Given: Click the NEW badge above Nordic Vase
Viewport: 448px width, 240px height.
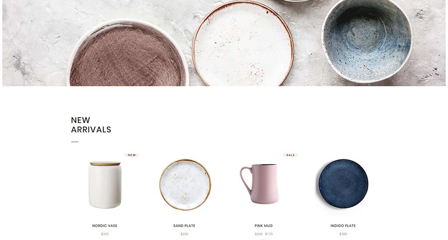Looking at the screenshot, I should pyautogui.click(x=132, y=155).
